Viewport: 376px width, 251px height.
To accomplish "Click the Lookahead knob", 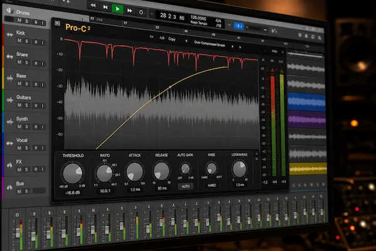I will (239, 169).
